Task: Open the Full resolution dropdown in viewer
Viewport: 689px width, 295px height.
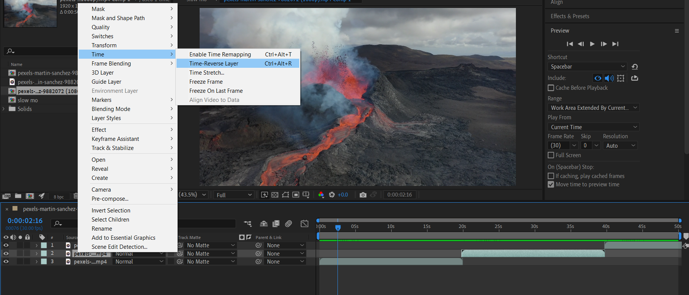Action: click(x=234, y=195)
